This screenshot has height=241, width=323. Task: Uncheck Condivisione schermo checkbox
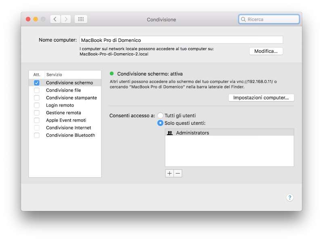37,83
